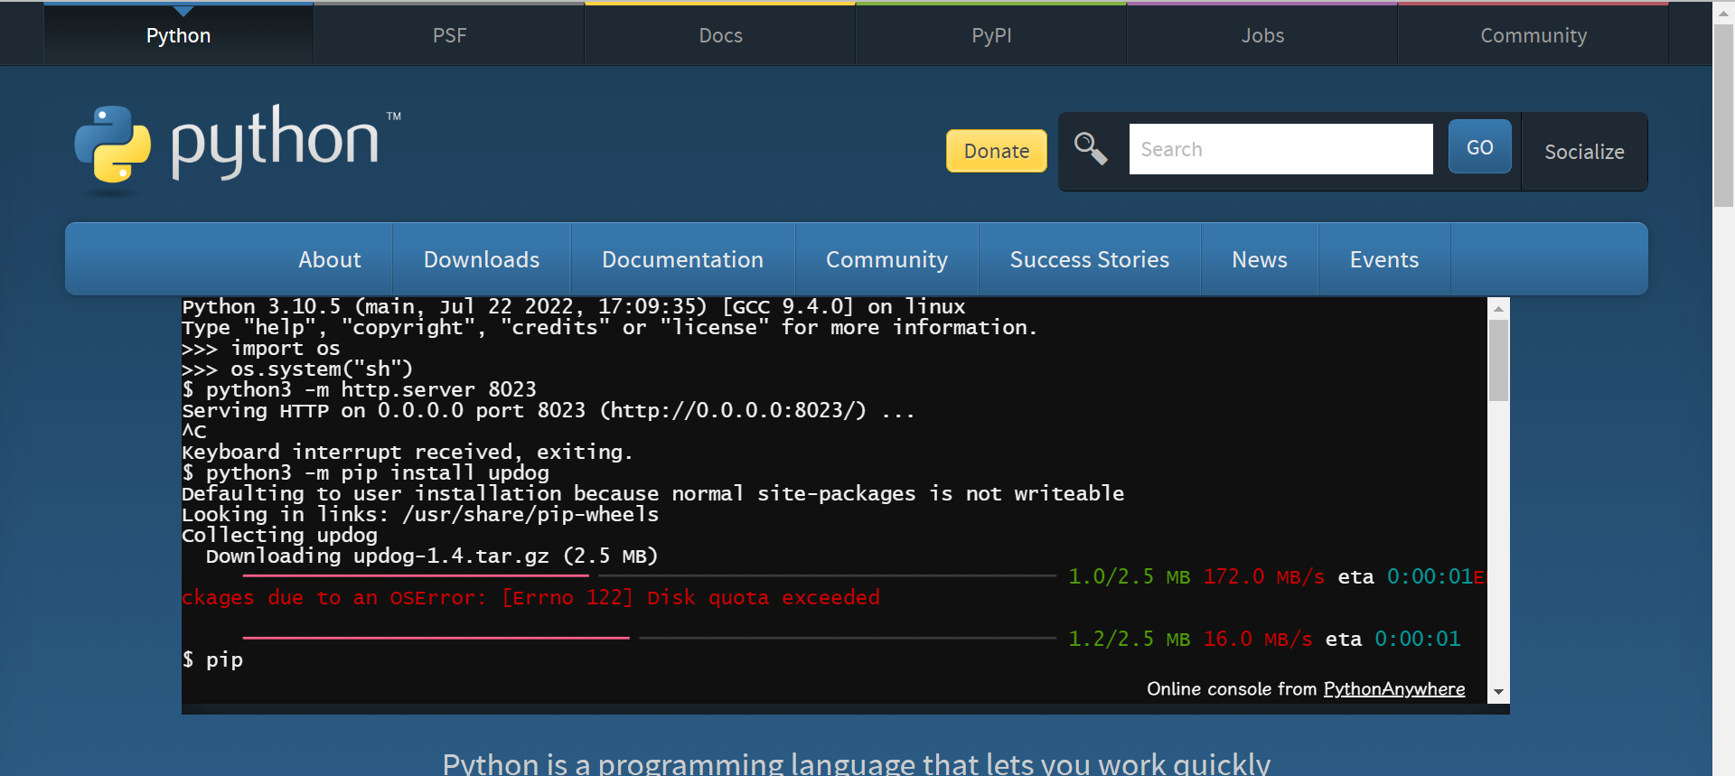
Task: Open Community in the blue navigation bar
Action: coord(886,259)
